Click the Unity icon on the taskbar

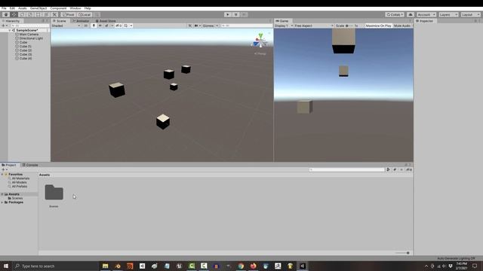[x=303, y=266]
